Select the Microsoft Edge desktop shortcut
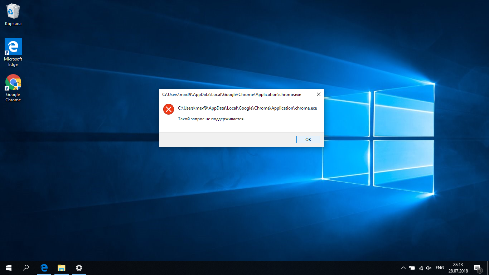 click(13, 52)
